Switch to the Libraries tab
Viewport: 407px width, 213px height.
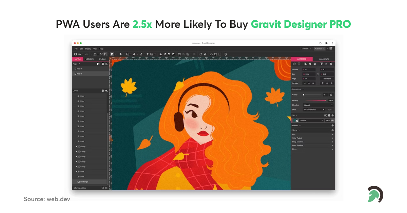(x=90, y=59)
